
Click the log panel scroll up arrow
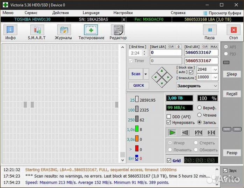217,170
